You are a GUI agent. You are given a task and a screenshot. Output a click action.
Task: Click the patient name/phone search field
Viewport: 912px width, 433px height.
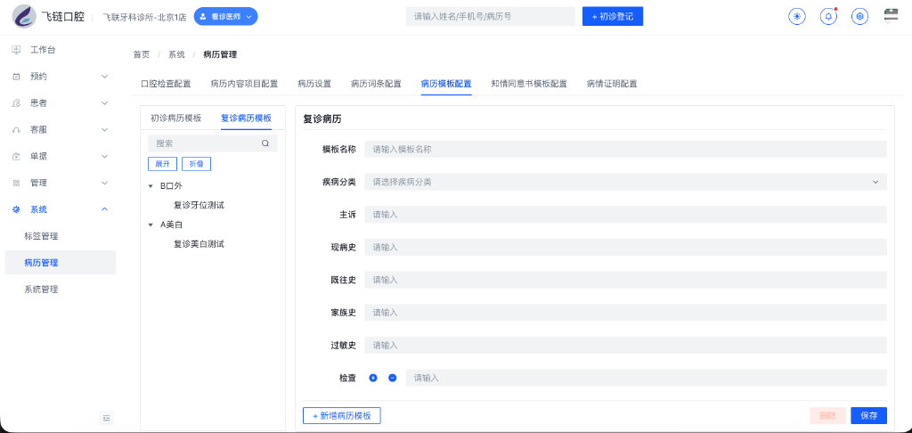click(x=491, y=16)
